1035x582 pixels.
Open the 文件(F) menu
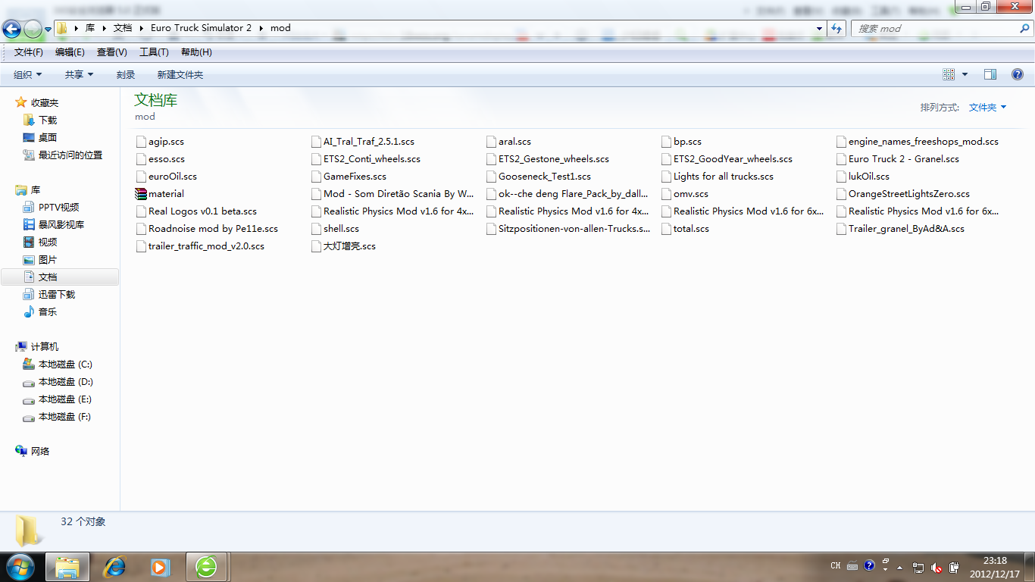click(28, 52)
